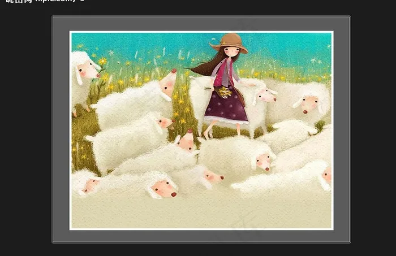Click the sheep face at far right edge
396x256 pixels.
click(326, 176)
